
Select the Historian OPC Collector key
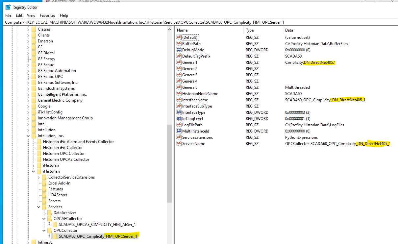pyautogui.click(x=64, y=154)
